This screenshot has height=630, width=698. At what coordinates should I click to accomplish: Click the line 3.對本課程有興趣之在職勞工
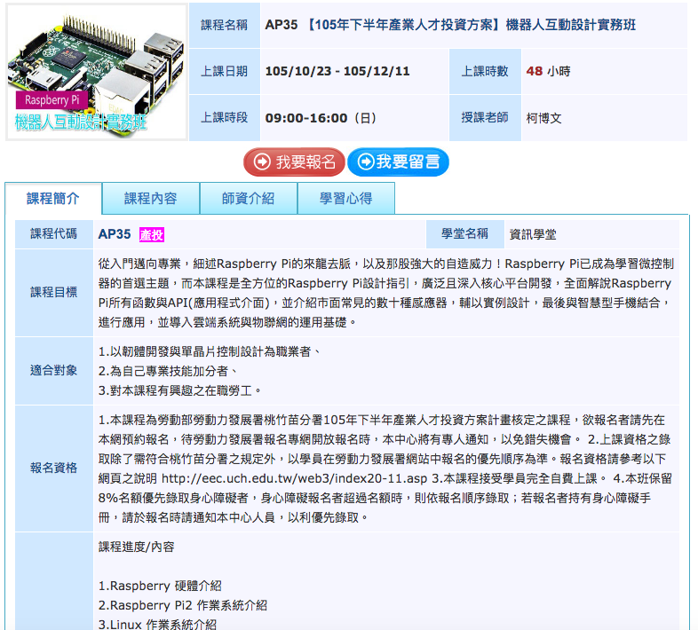pyautogui.click(x=179, y=391)
